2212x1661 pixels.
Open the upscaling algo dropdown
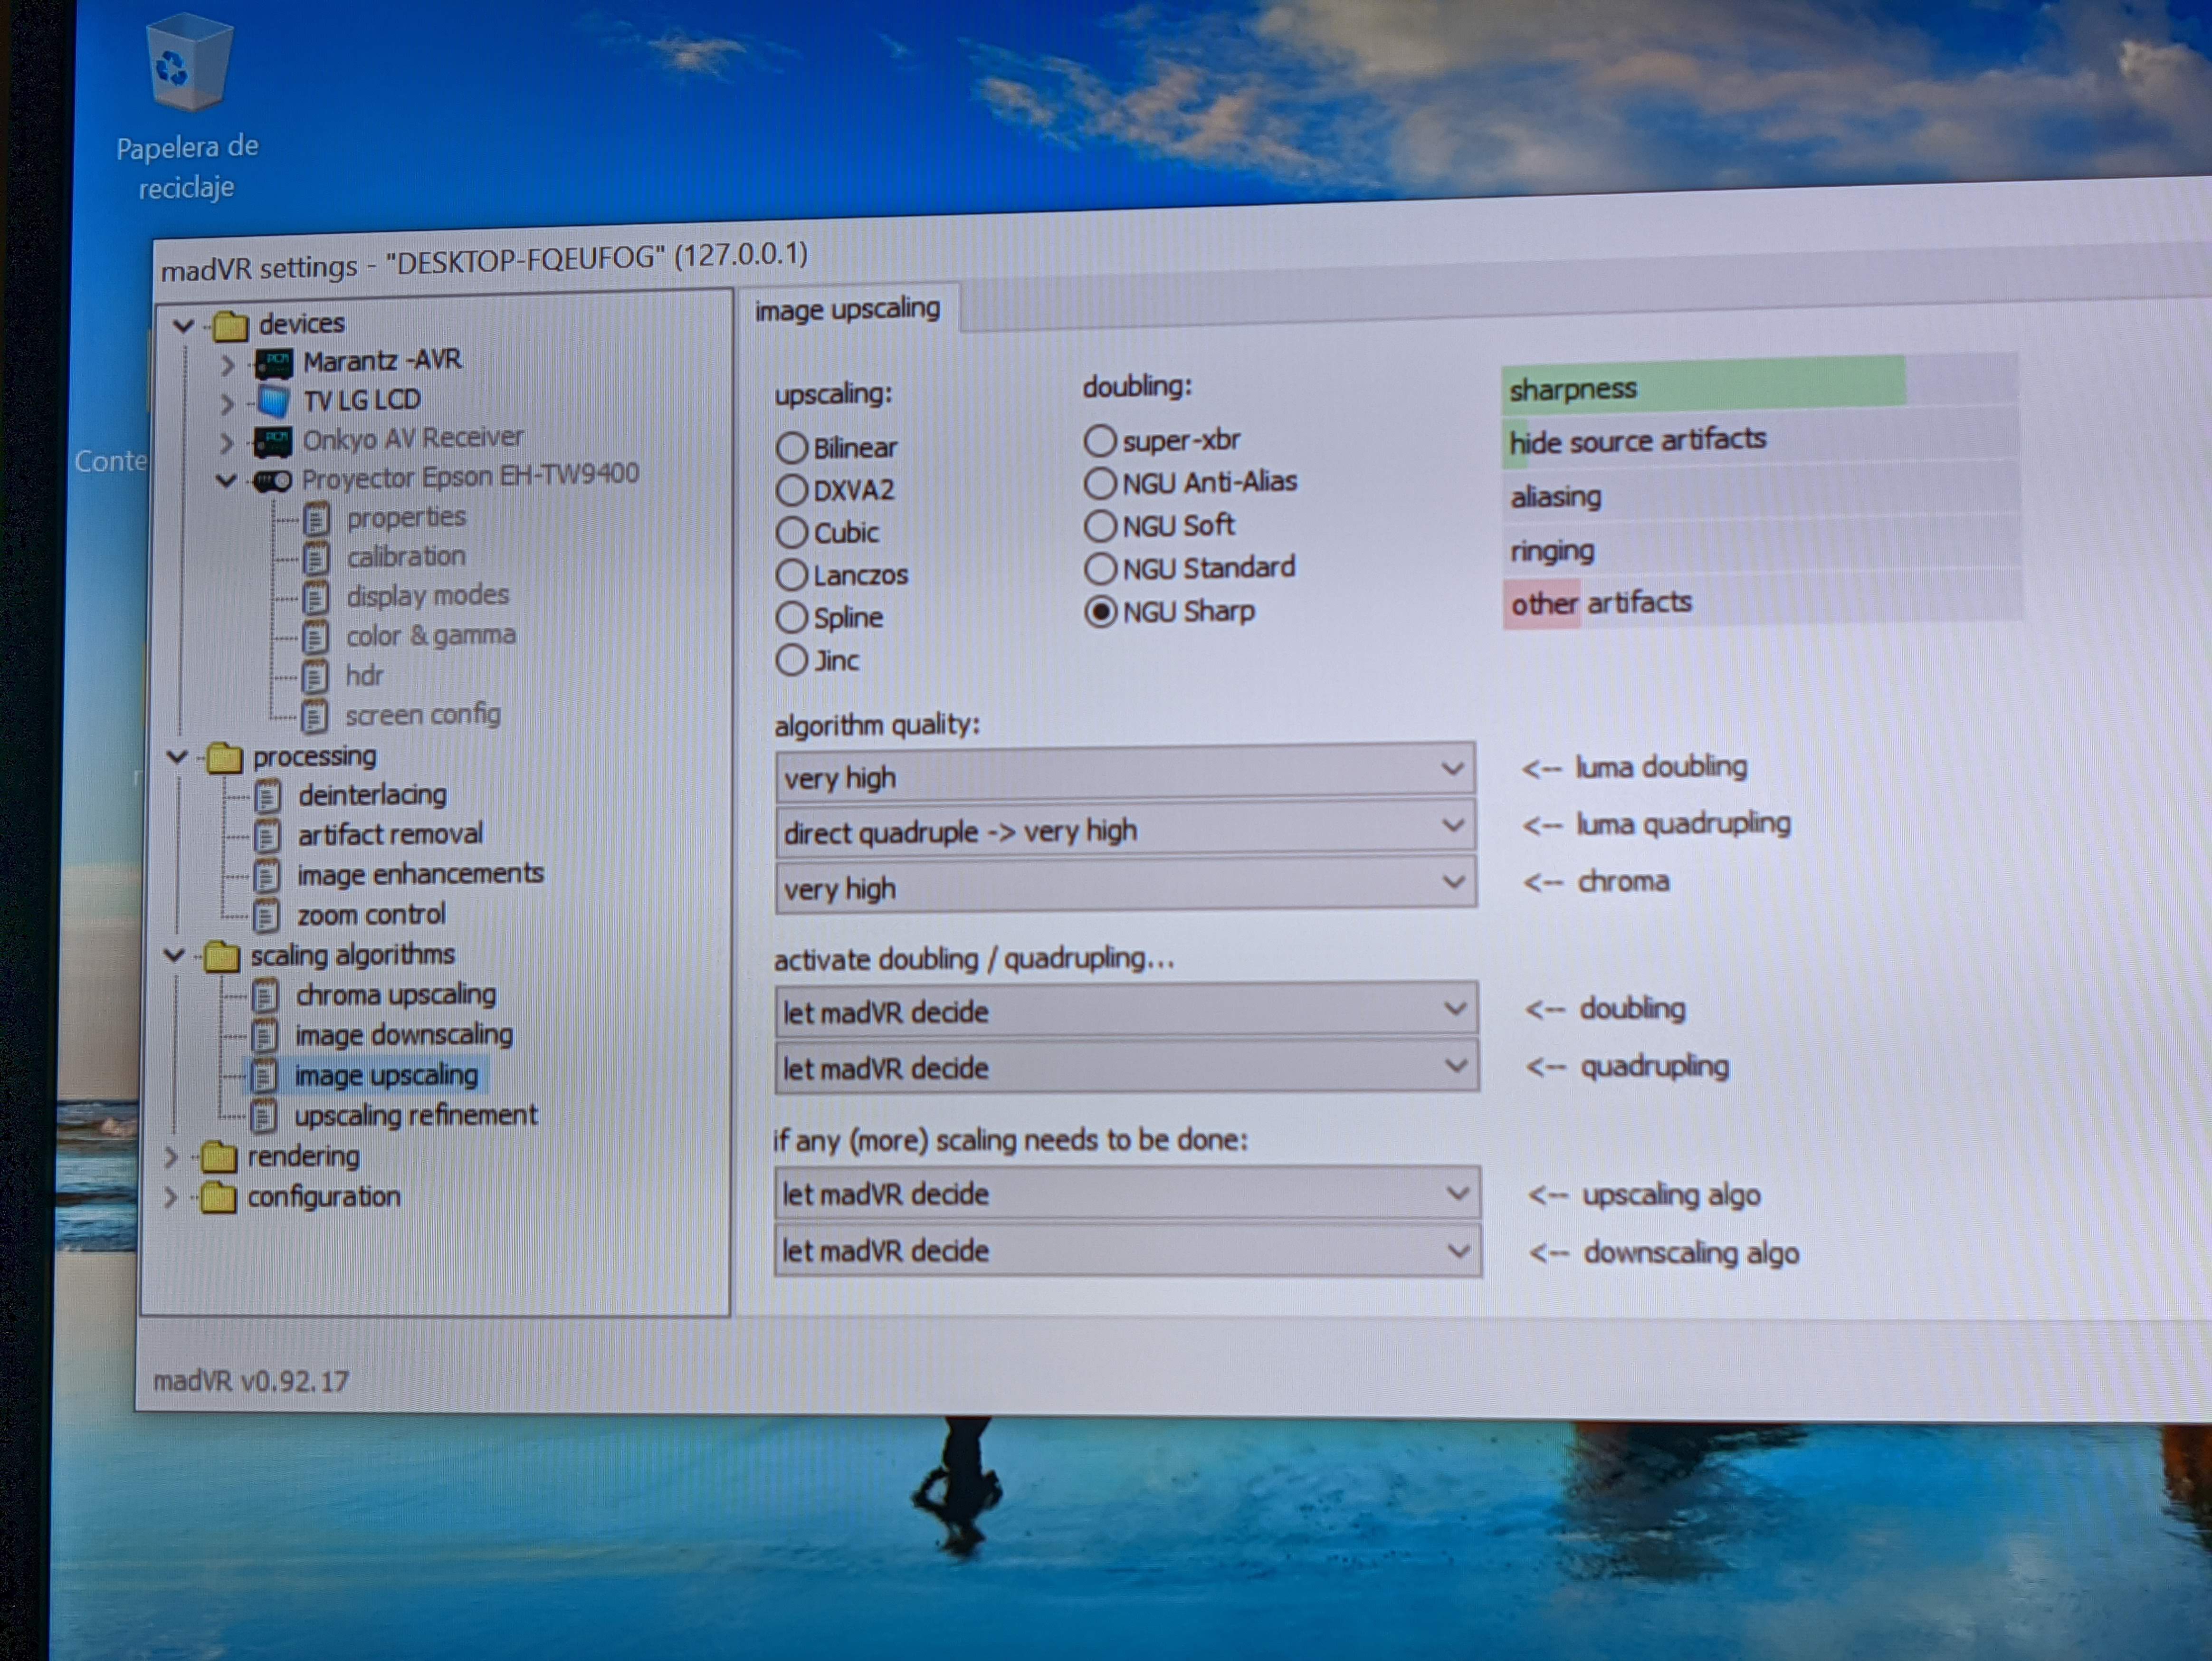coord(1127,1193)
